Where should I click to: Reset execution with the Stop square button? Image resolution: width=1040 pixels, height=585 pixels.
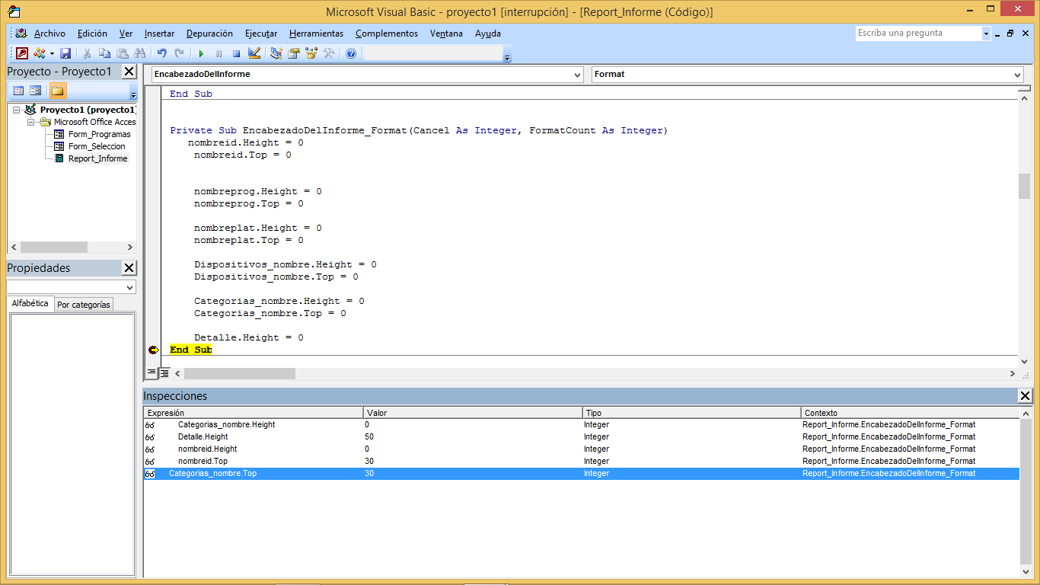236,53
